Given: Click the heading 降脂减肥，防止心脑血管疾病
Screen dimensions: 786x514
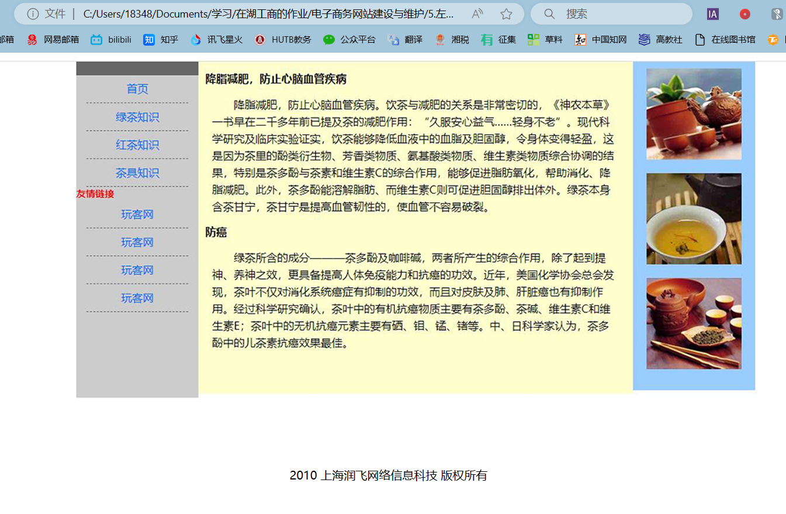Looking at the screenshot, I should pos(276,79).
